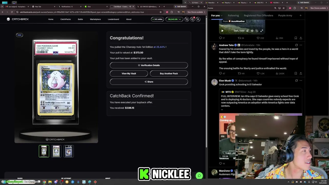The height and width of the screenshot is (185, 329).
Task: Open AccuWeather video settings gear
Action: point(252,31)
